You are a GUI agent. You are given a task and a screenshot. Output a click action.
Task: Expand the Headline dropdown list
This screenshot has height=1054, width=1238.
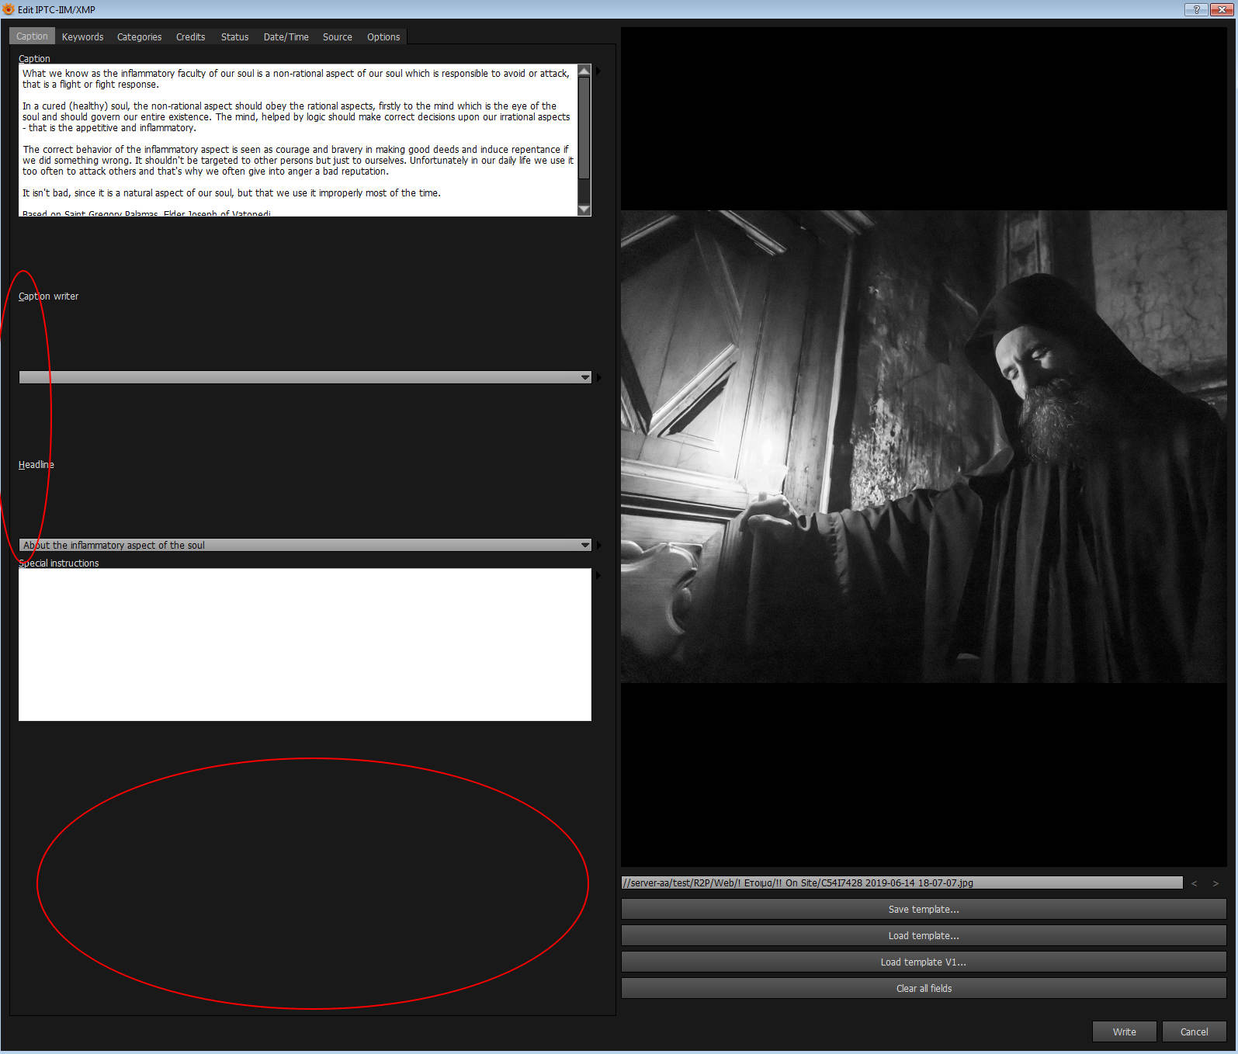pyautogui.click(x=585, y=545)
